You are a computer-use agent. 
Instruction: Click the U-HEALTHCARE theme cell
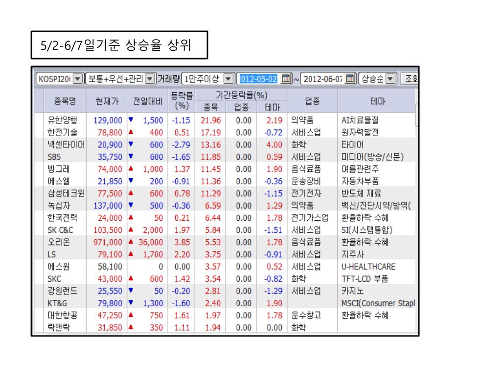[368, 267]
